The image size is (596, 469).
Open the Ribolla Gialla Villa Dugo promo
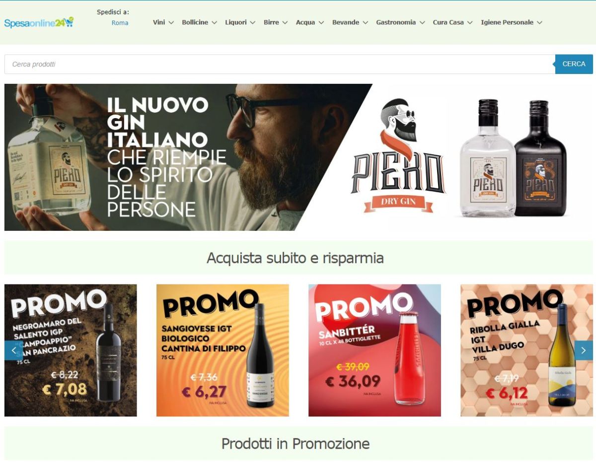526,350
